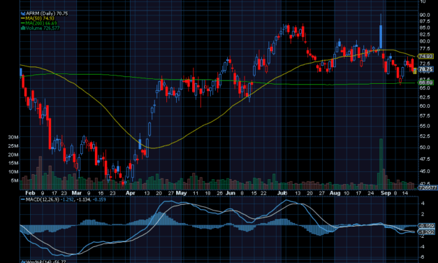Click the -6 label on MACD axis

pyautogui.click(x=423, y=257)
